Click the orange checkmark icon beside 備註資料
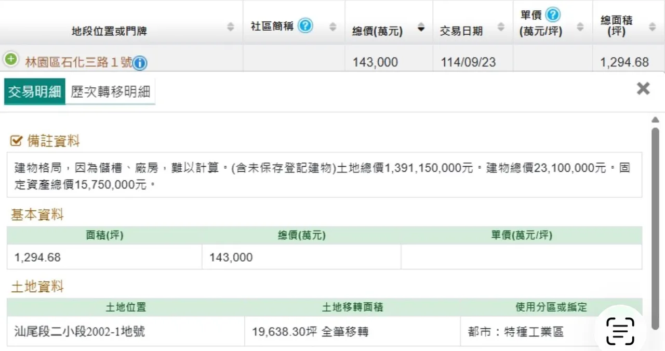Viewport: 665px width, 351px height. pyautogui.click(x=16, y=140)
